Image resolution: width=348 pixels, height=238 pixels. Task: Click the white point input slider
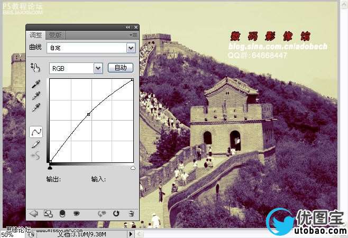pyautogui.click(x=132, y=168)
